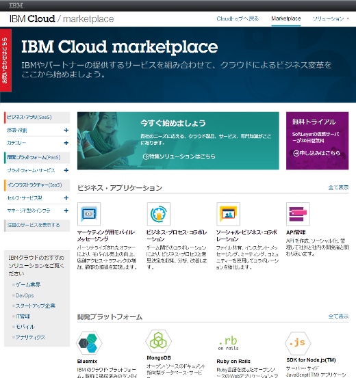Click the 申し込みはこちら link
This screenshot has height=378, width=356.
click(x=320, y=153)
